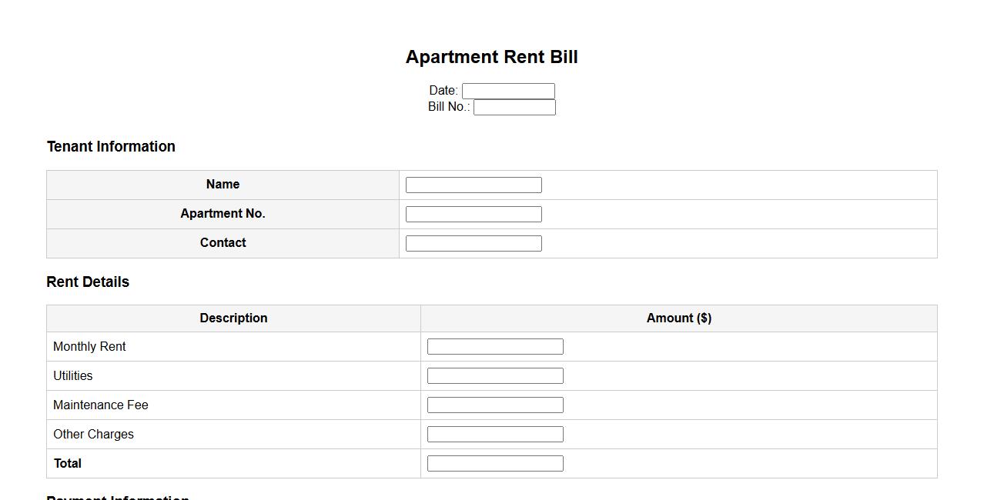The image size is (984, 500).
Task: Click the bold Total row label
Action: click(68, 463)
